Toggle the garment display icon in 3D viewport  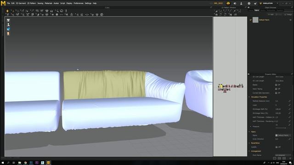pos(8,20)
